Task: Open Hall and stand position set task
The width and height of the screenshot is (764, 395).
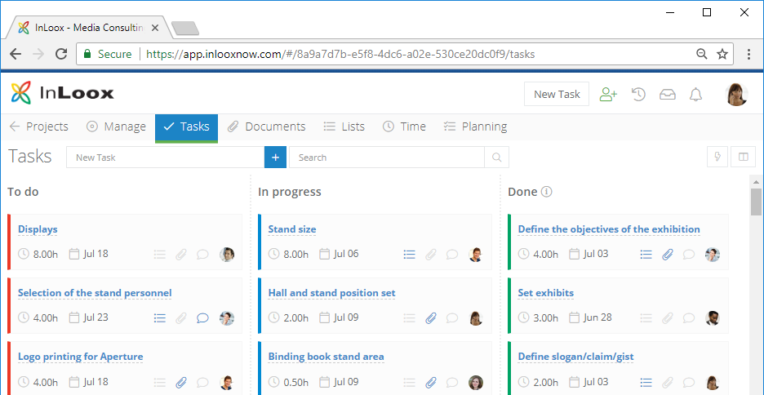Action: 332,293
